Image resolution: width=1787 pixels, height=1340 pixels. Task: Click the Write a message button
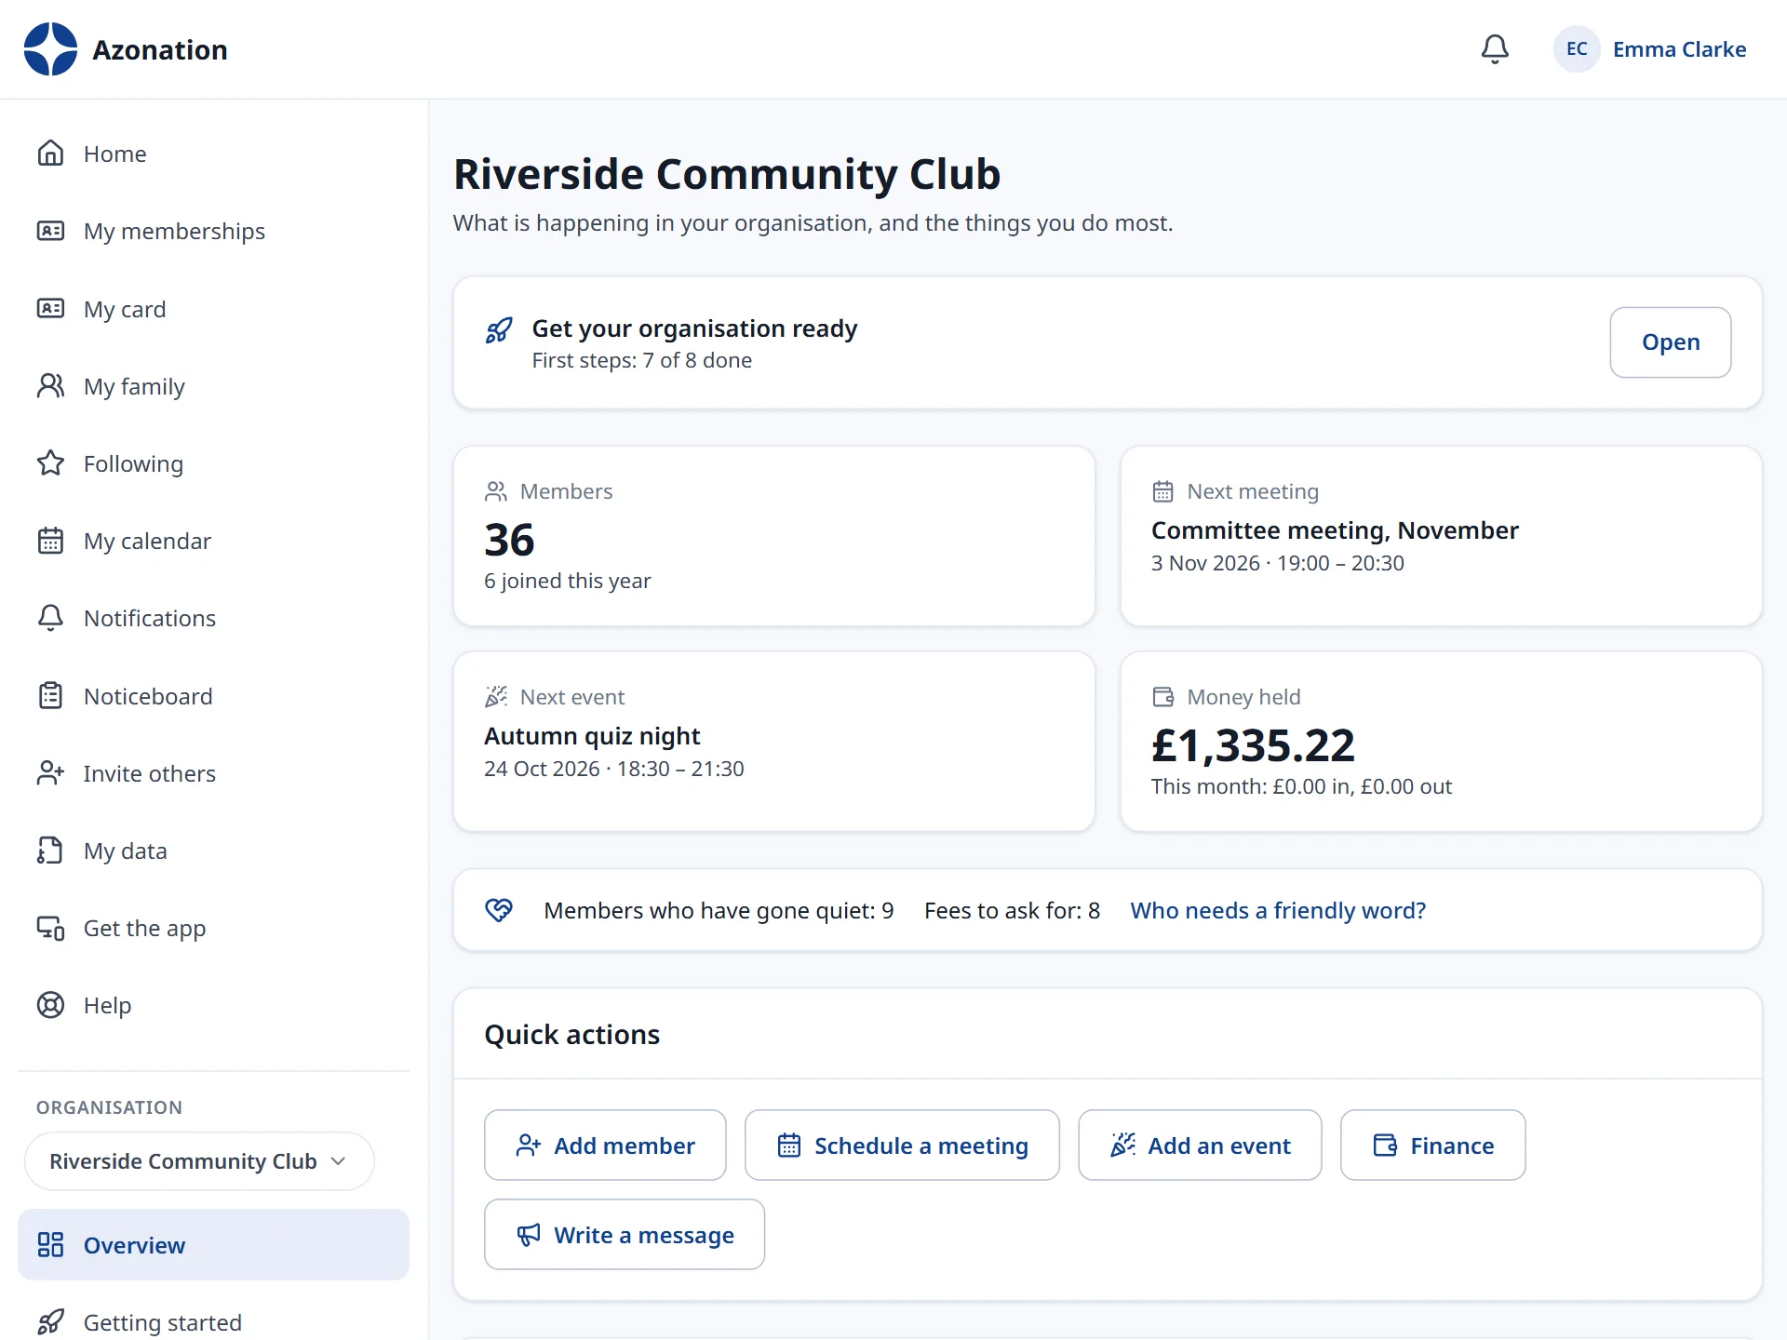click(x=625, y=1235)
